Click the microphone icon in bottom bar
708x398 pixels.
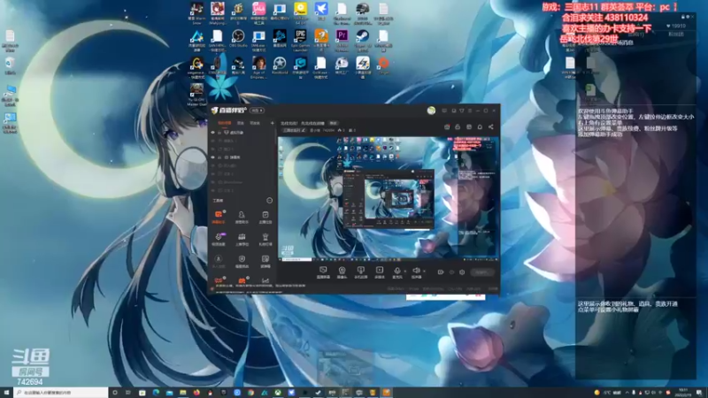[x=396, y=272]
